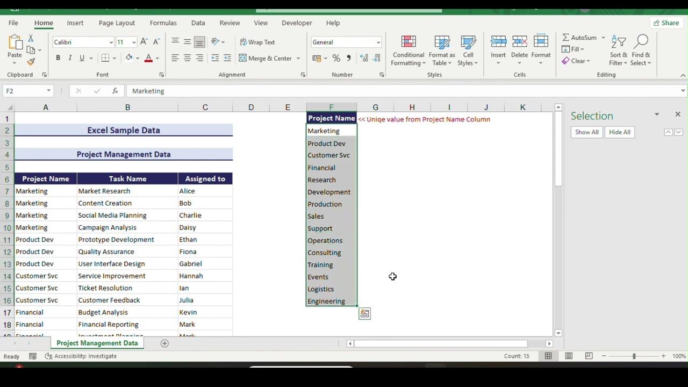The height and width of the screenshot is (387, 688).
Task: Switch to Page Break Preview icon
Action: [589, 356]
